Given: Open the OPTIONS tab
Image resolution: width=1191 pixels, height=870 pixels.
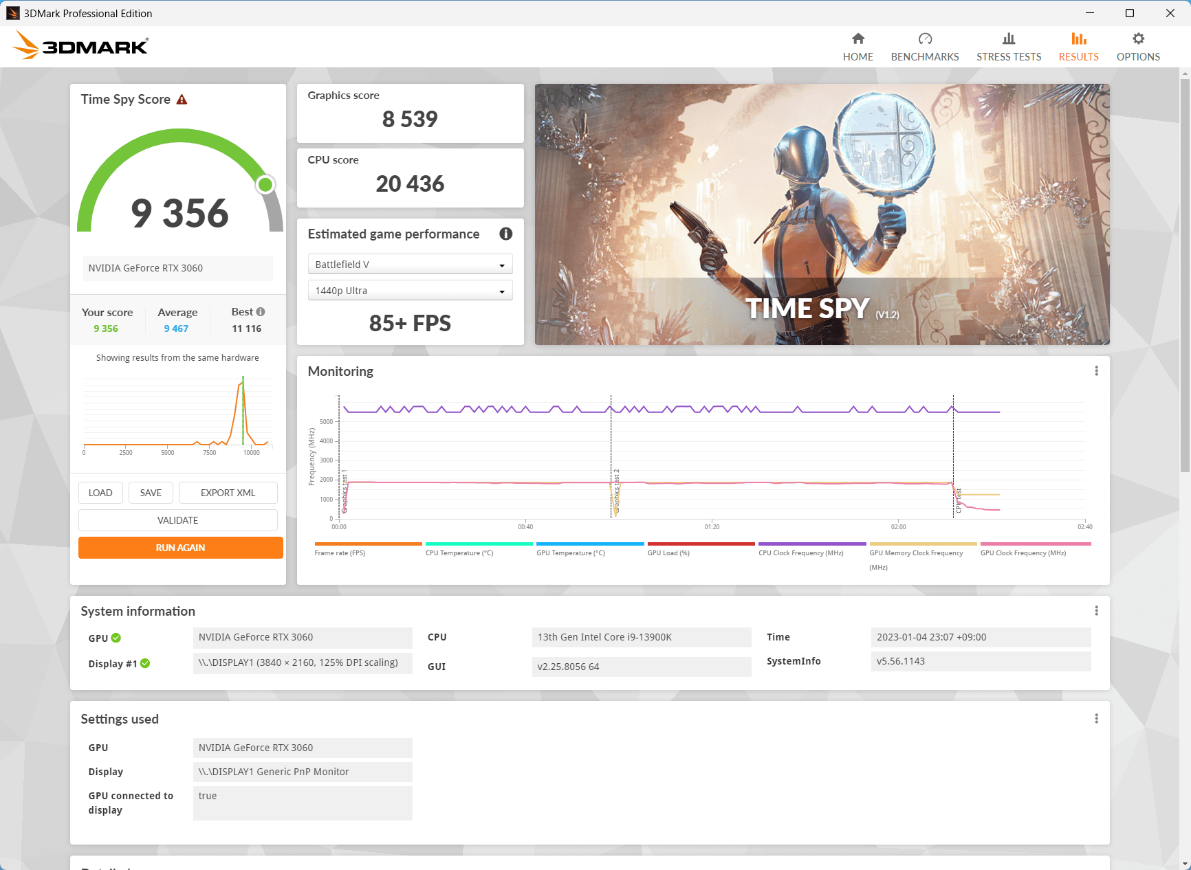Looking at the screenshot, I should (1138, 47).
